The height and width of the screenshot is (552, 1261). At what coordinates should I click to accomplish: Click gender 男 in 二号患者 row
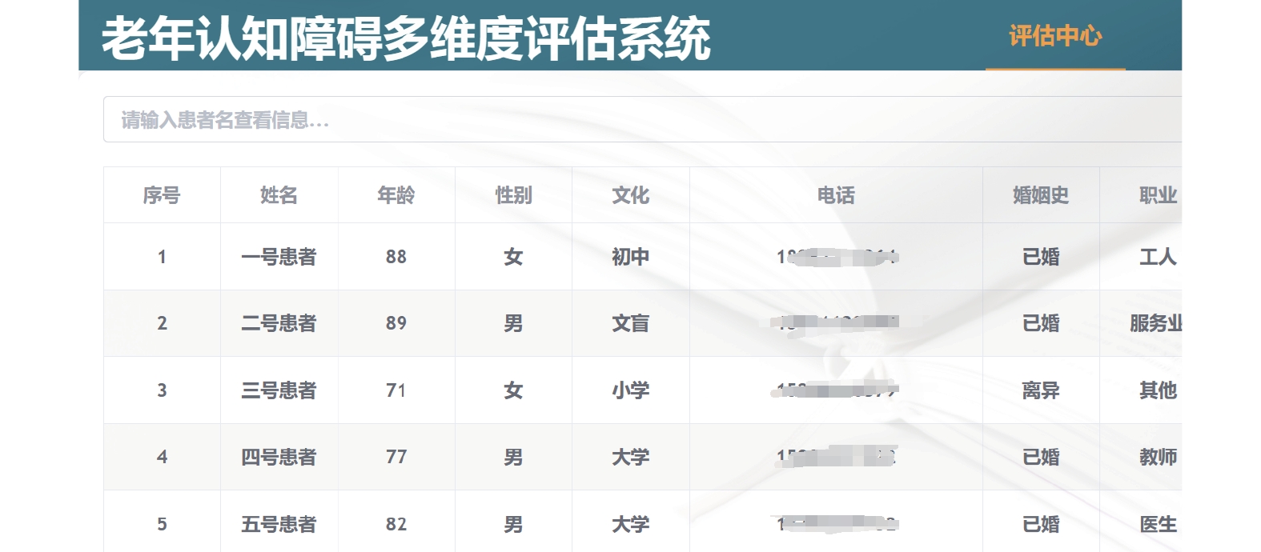coord(513,323)
